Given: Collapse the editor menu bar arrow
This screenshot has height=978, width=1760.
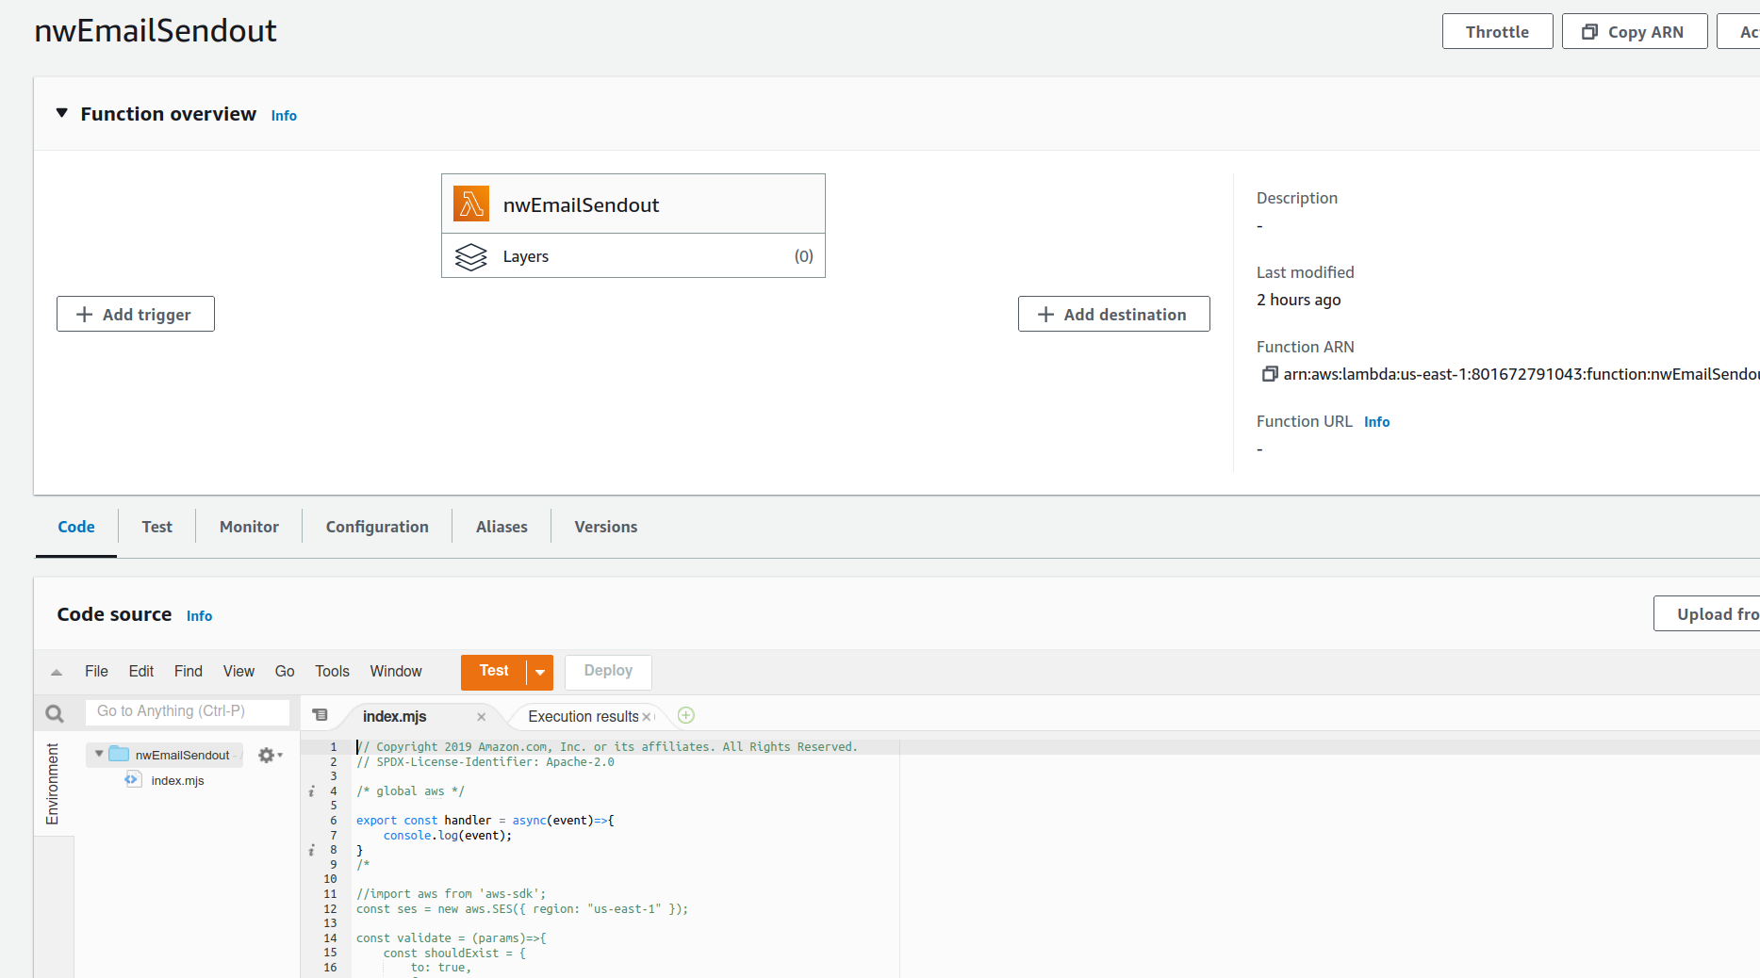Looking at the screenshot, I should (57, 672).
